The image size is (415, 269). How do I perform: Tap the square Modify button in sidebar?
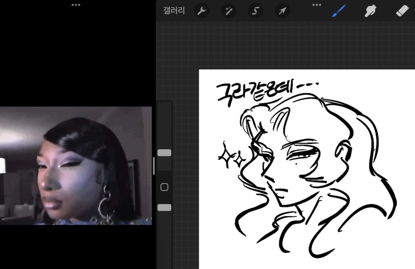click(x=164, y=187)
